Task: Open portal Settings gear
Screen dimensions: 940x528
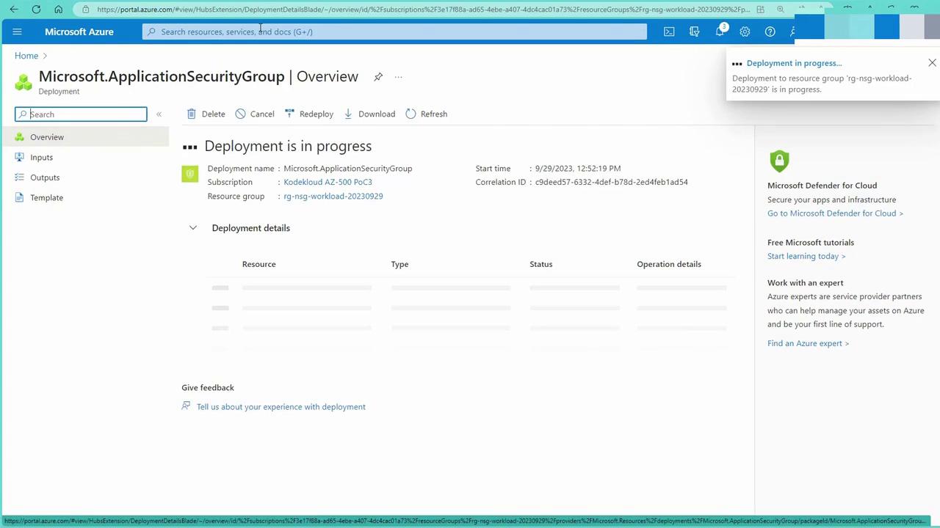Action: click(745, 32)
